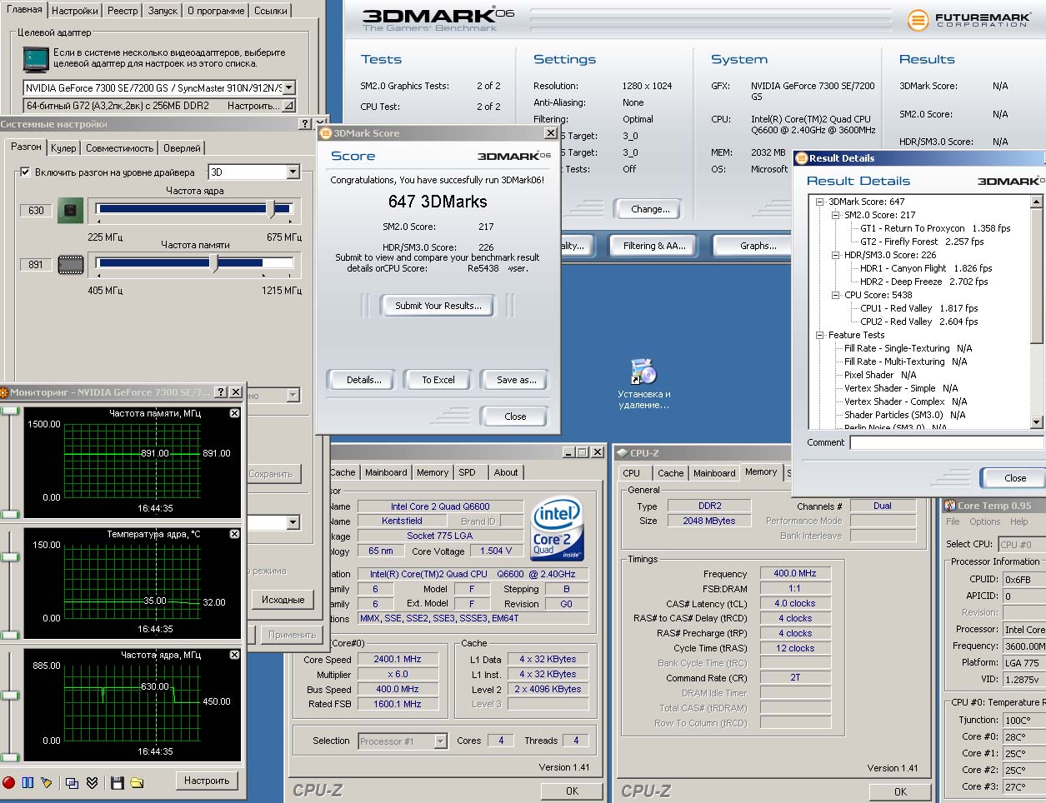Collapse the 'SM2.0 Score: 217' tree node
The height and width of the screenshot is (803, 1046).
tap(836, 215)
